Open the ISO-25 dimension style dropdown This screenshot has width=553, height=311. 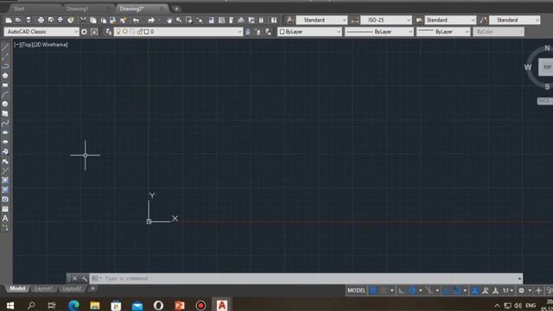coord(386,20)
